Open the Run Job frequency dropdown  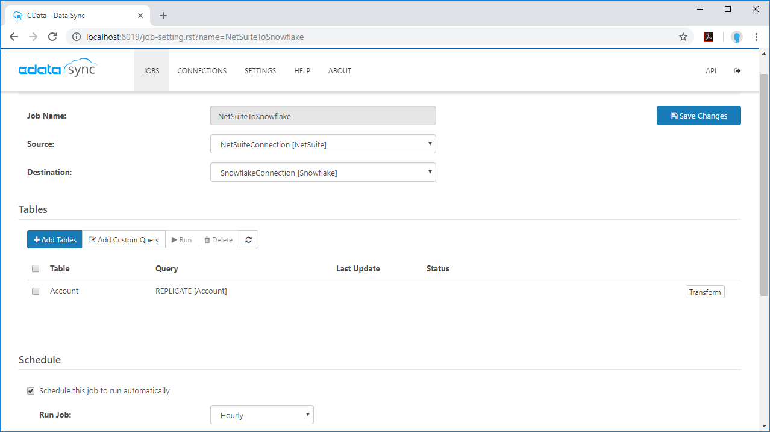pyautogui.click(x=262, y=415)
